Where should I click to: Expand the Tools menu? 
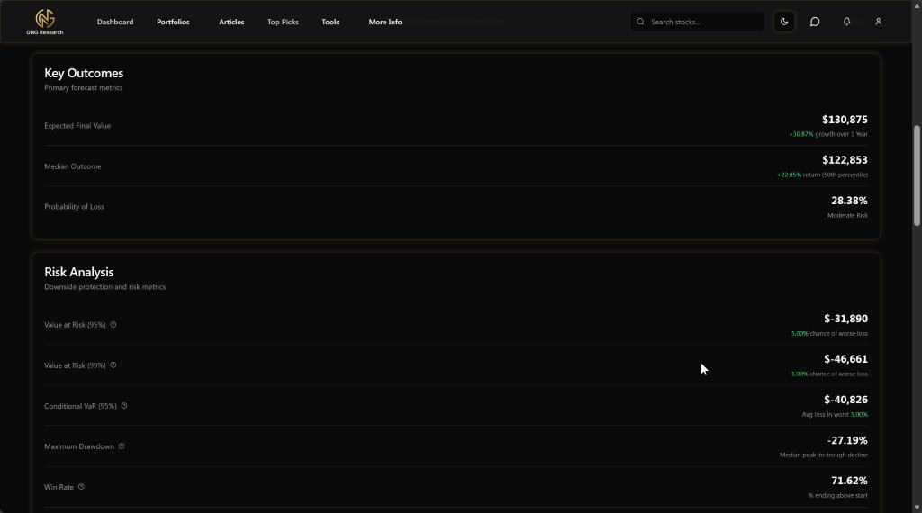pos(330,22)
